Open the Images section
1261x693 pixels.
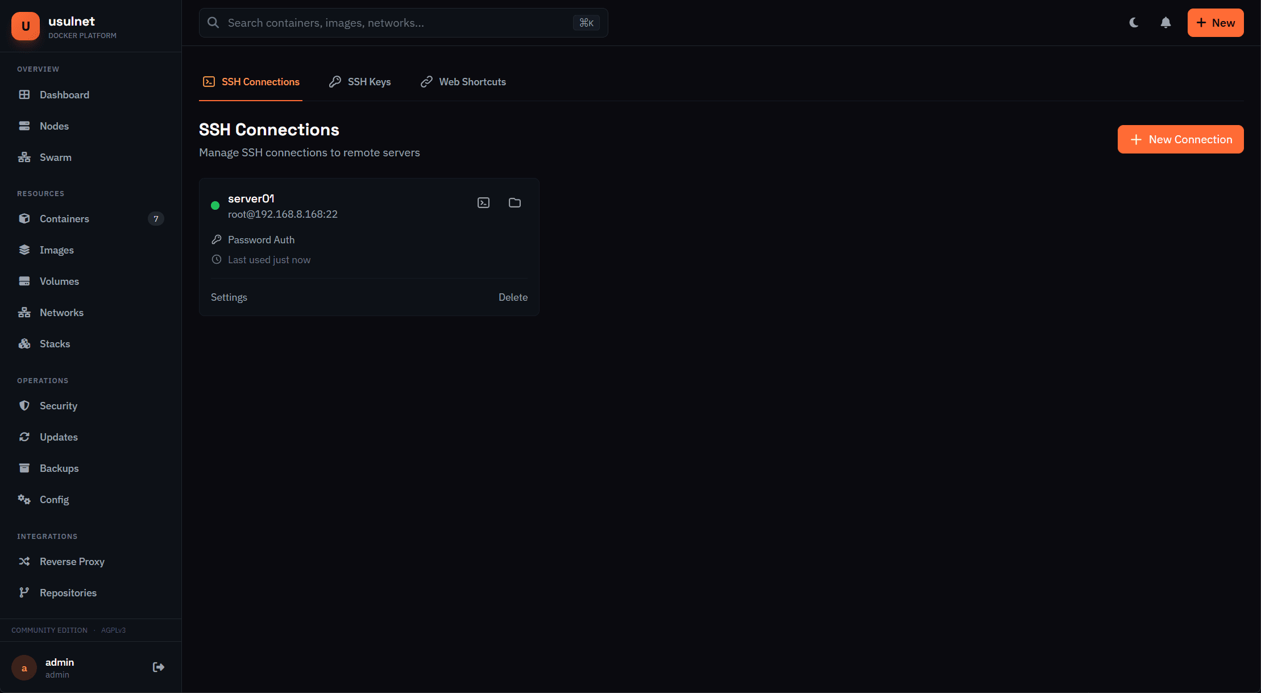(57, 250)
